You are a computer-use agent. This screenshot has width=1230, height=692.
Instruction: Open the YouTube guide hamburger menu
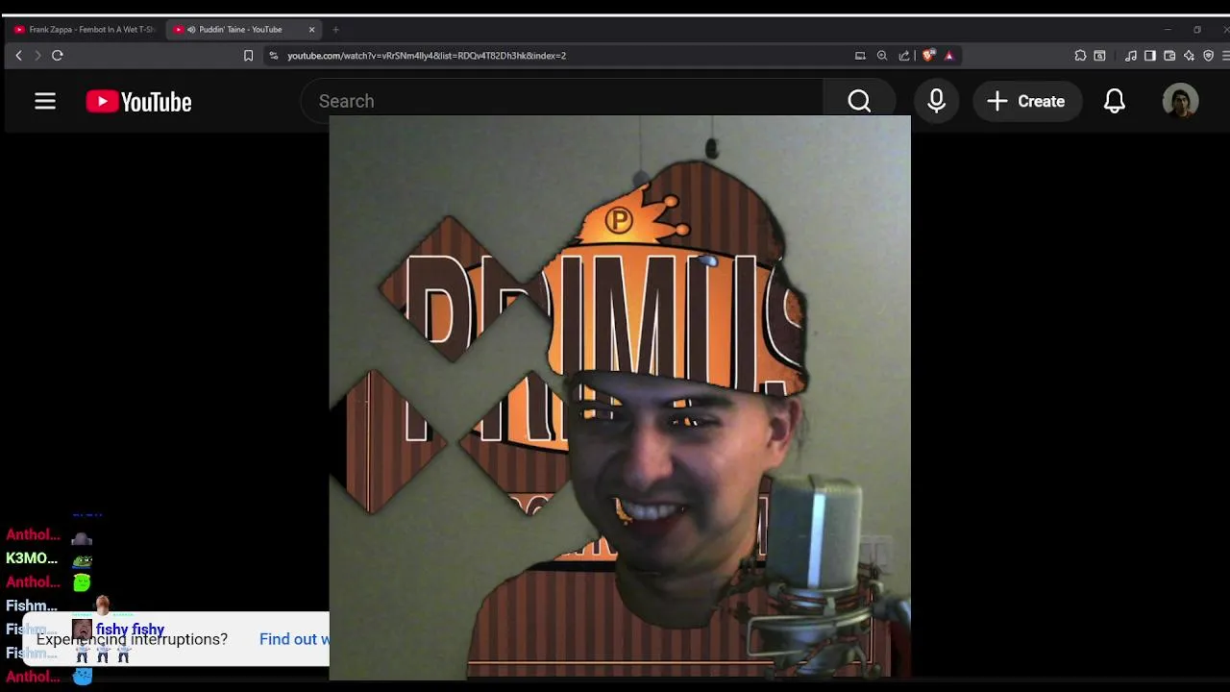[45, 101]
